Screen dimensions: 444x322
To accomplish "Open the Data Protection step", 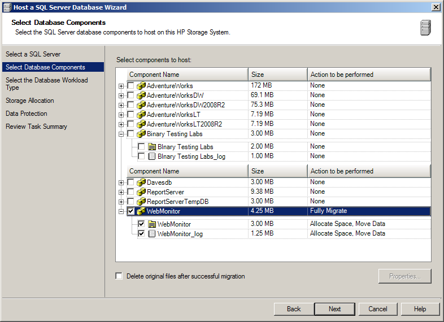I will tap(27, 114).
